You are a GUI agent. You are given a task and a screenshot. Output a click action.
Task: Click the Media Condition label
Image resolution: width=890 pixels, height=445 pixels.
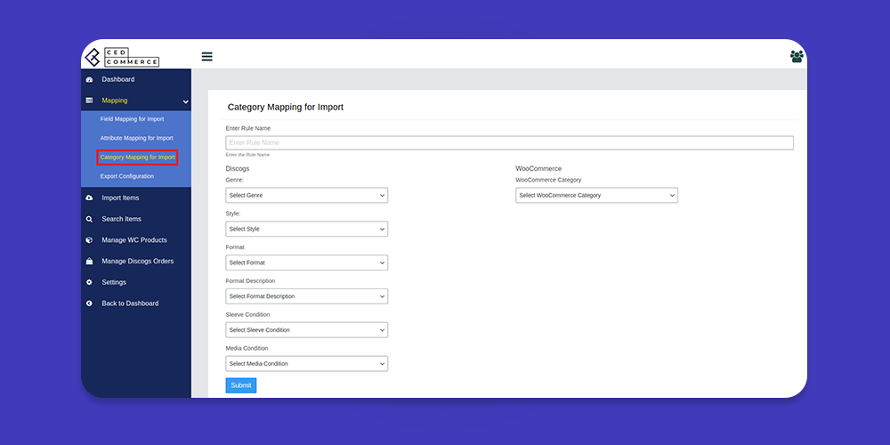click(x=247, y=348)
